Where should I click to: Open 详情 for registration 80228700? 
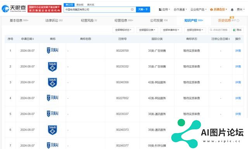click(x=238, y=51)
